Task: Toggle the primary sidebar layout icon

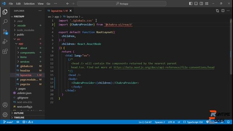Action: pos(191,4)
